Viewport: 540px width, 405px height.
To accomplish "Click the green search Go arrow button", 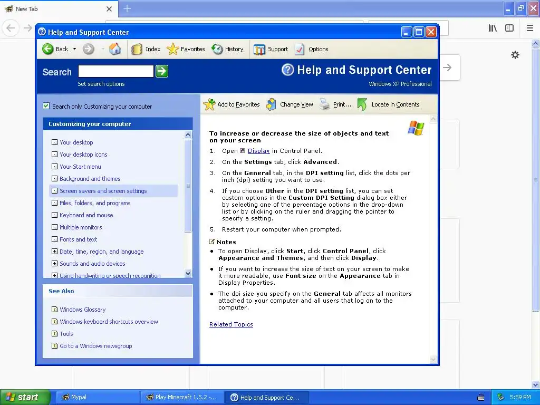I will pyautogui.click(x=162, y=71).
